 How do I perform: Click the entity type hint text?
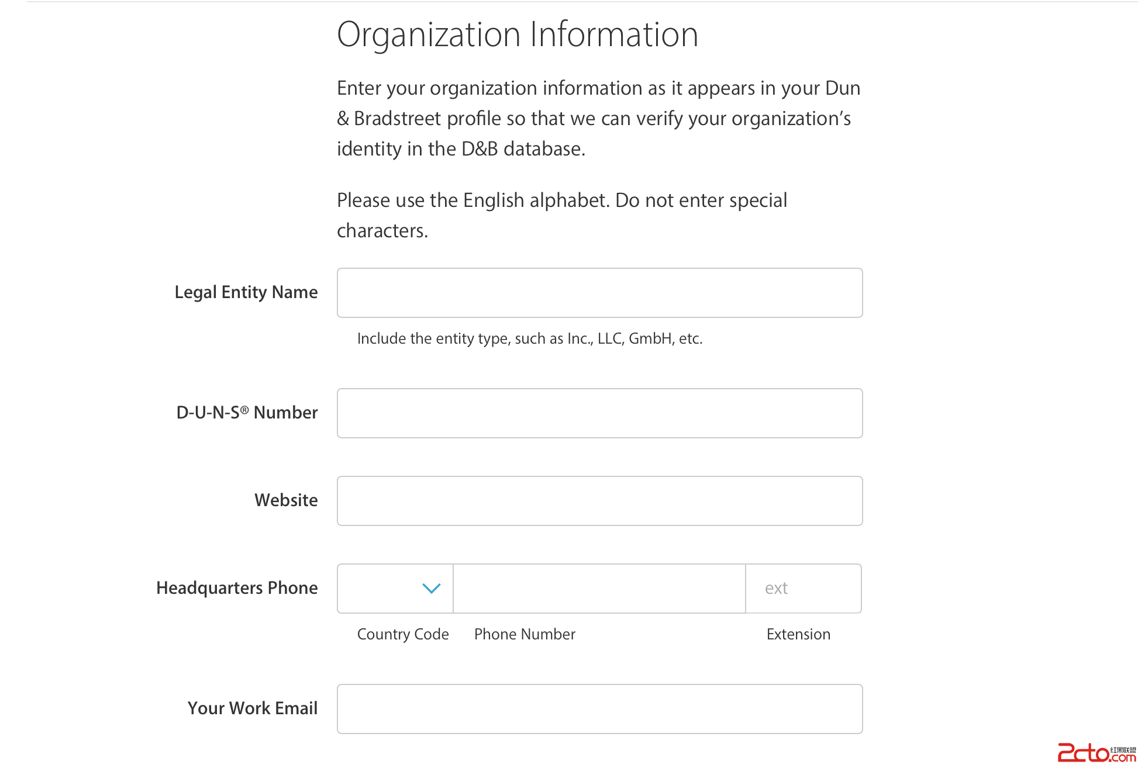[x=529, y=339]
